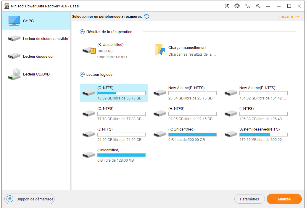Viewport: 306px width, 209px height.
Task: Switch to Lecteur de disque amovible
Action: coord(36,38)
